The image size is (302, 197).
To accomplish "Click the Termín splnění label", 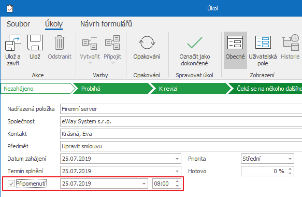I will point(25,171).
